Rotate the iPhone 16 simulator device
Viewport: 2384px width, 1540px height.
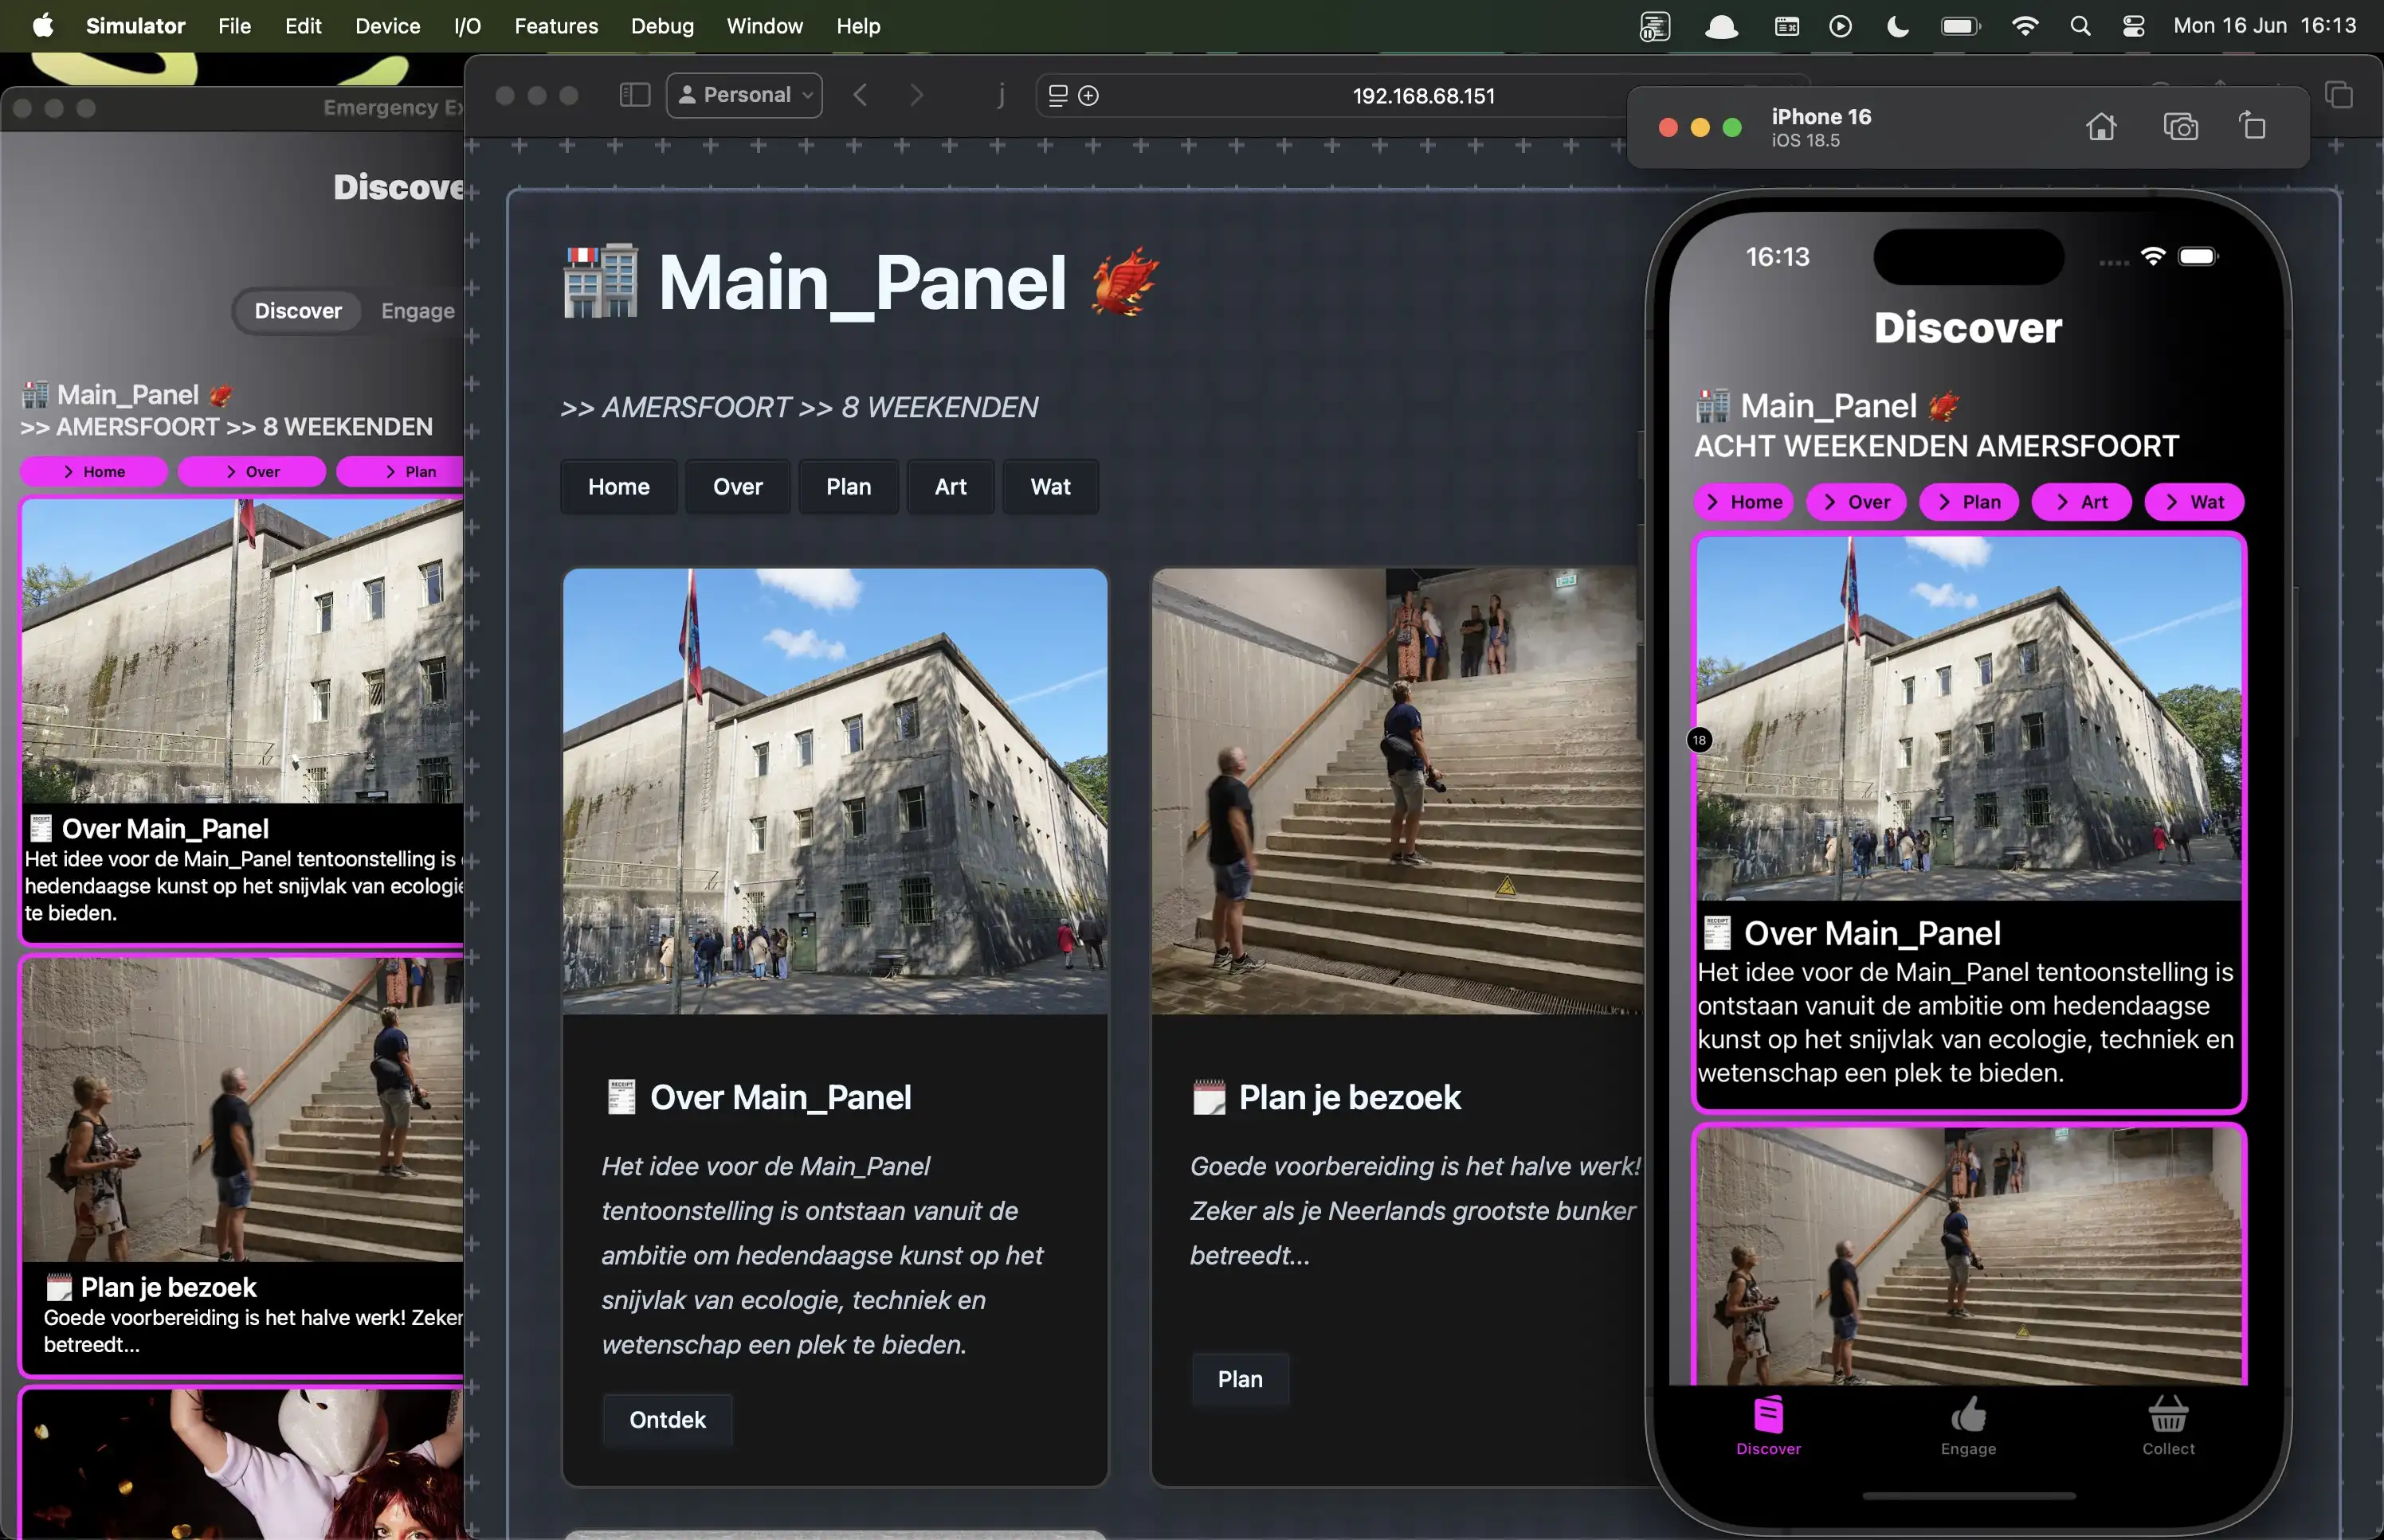(2252, 127)
